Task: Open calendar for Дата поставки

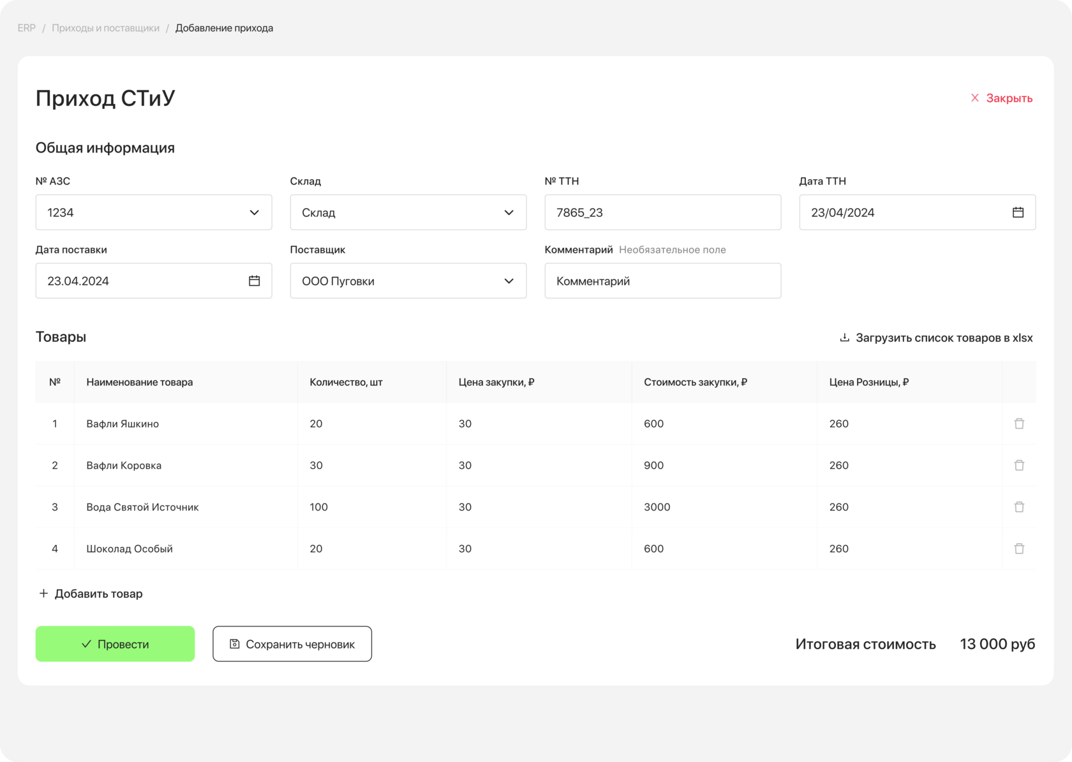Action: [254, 281]
